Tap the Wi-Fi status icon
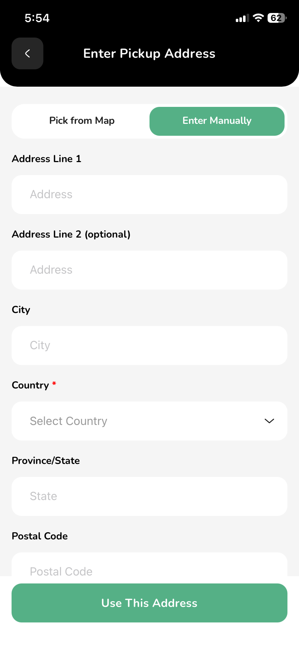The width and height of the screenshot is (299, 647). [x=258, y=18]
